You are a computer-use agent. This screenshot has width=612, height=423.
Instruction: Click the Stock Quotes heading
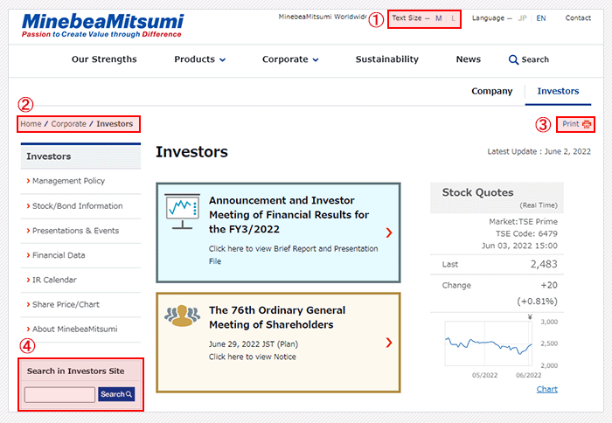(477, 192)
